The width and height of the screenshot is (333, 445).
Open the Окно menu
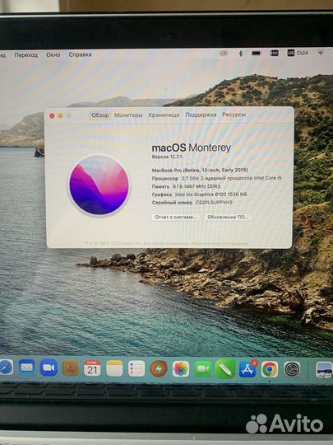pyautogui.click(x=53, y=54)
